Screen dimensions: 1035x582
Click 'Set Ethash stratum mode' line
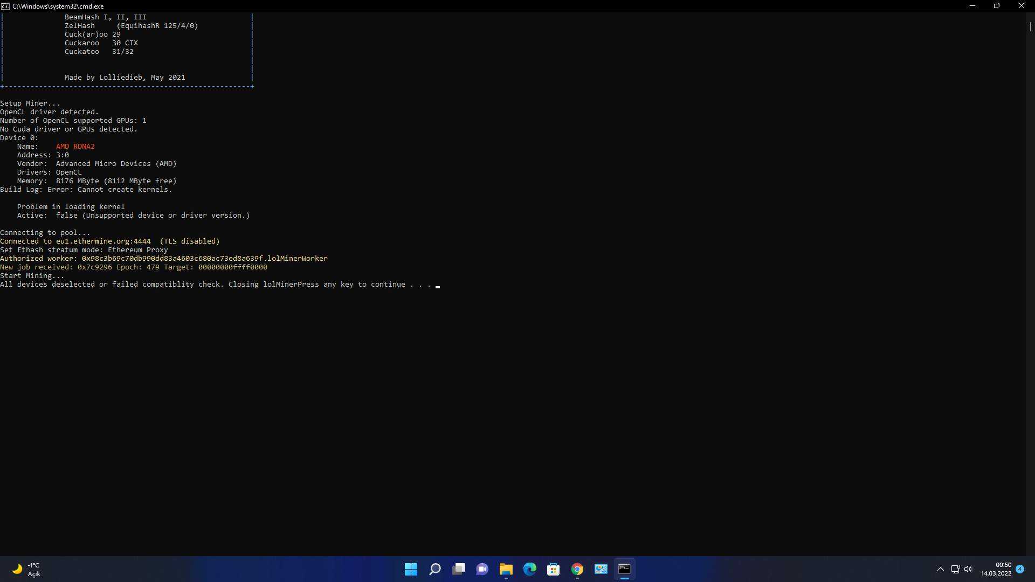[x=84, y=250]
